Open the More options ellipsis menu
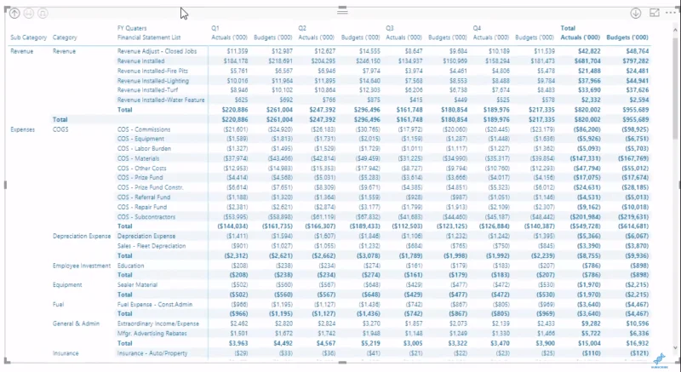 click(x=671, y=13)
